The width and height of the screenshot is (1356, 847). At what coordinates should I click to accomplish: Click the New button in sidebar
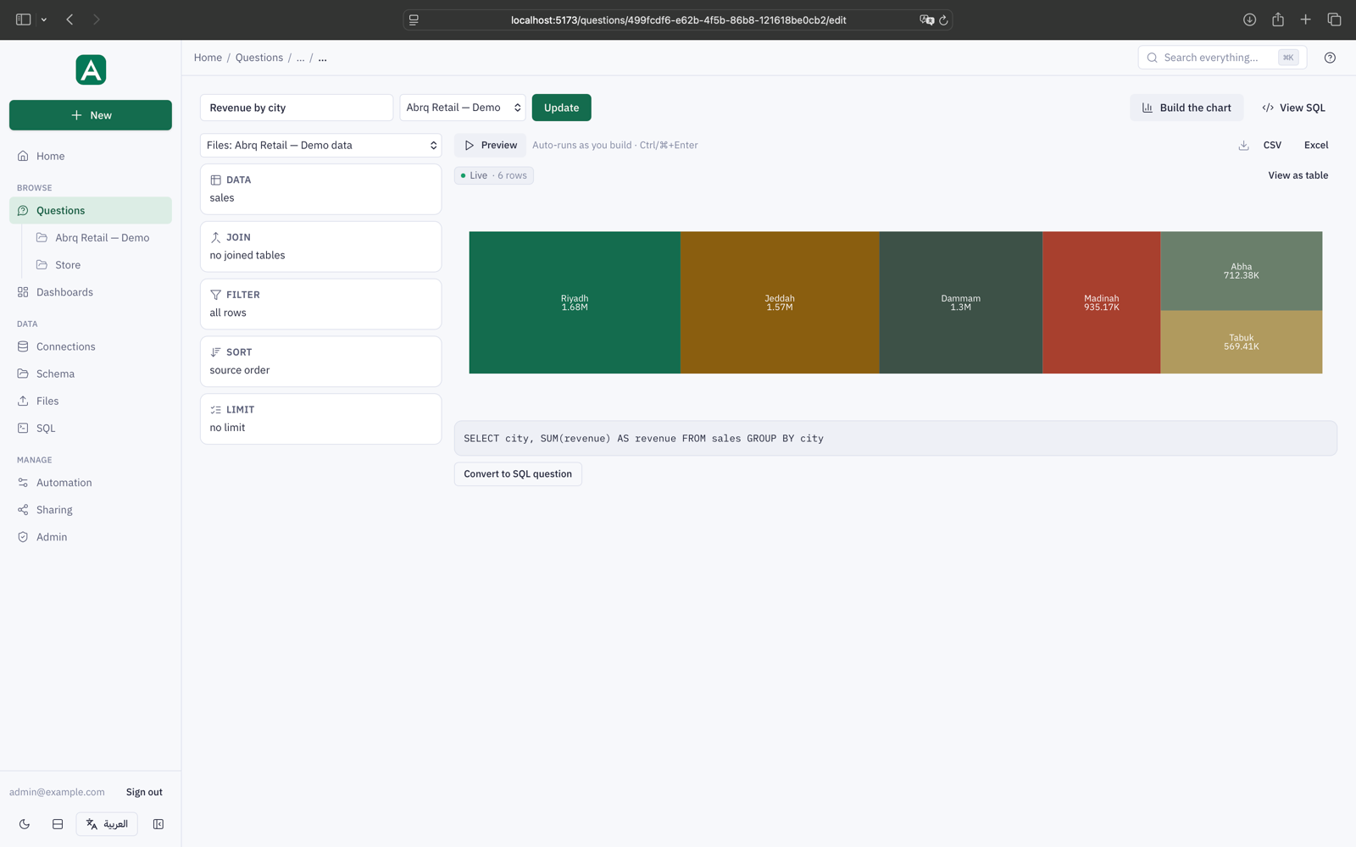(91, 115)
